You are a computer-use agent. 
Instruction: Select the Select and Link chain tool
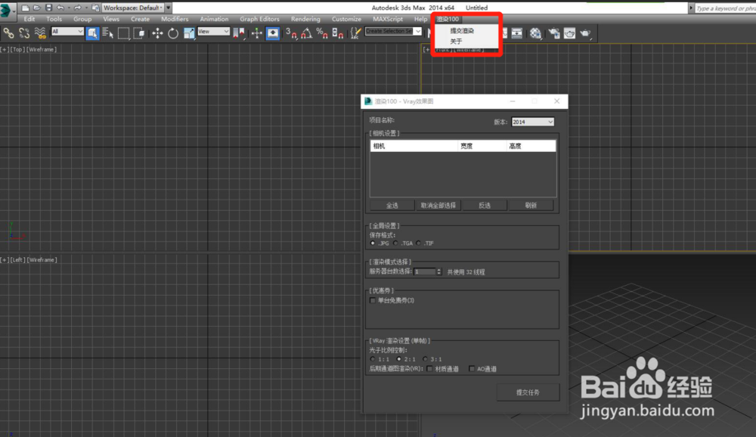click(x=8, y=33)
